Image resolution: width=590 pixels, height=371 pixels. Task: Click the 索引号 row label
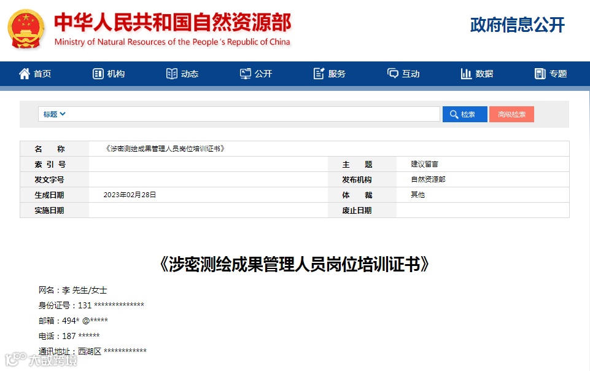tap(50, 165)
